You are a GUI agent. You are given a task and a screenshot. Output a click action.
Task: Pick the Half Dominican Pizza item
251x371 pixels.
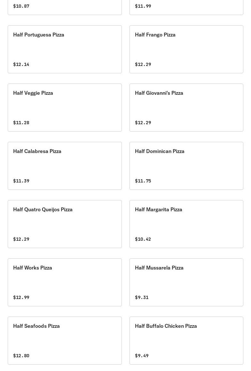(186, 165)
